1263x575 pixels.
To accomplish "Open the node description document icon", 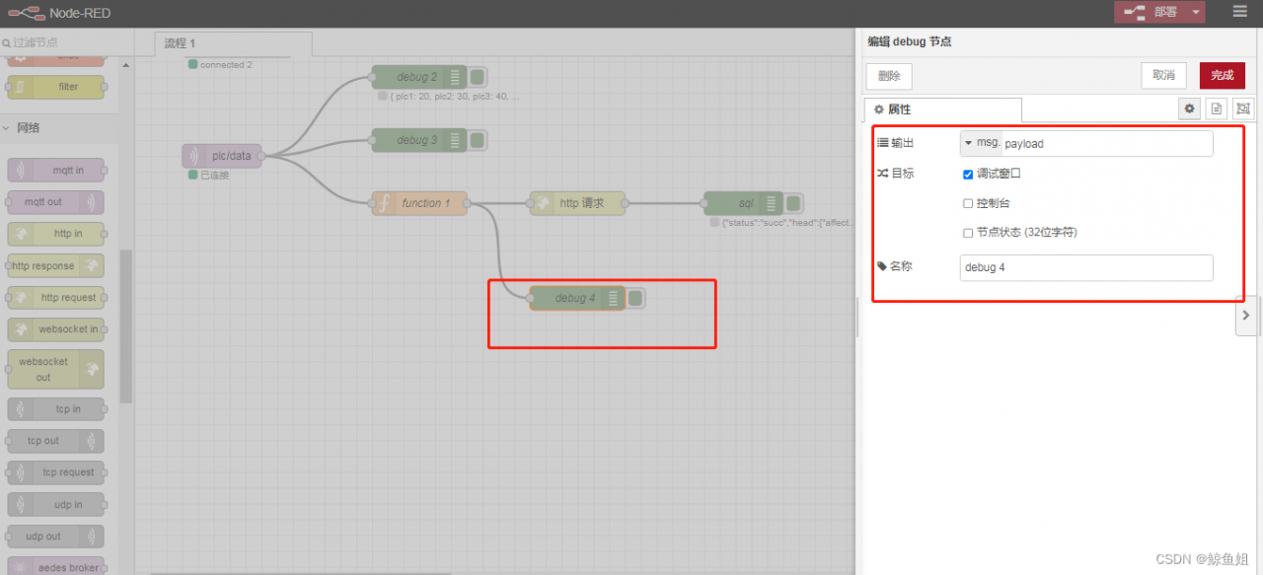I will pos(1217,108).
